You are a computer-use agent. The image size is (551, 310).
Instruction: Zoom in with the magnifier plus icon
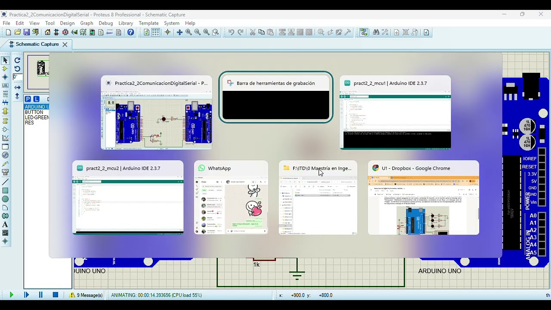tap(189, 32)
